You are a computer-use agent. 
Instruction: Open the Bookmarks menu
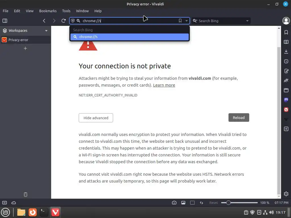point(48,11)
